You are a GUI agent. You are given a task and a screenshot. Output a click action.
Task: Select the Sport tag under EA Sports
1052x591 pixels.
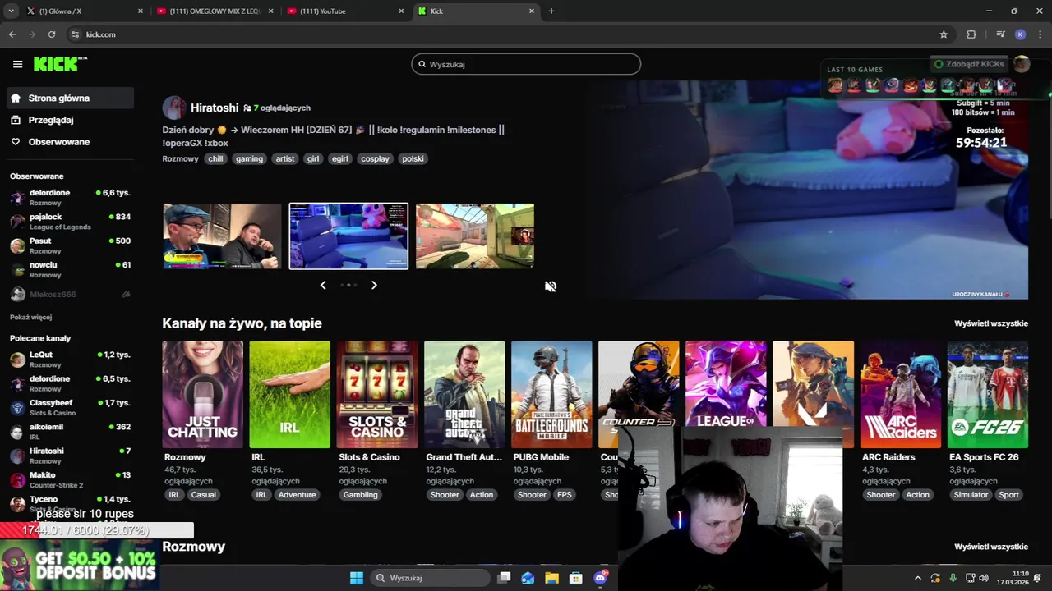click(x=1009, y=495)
